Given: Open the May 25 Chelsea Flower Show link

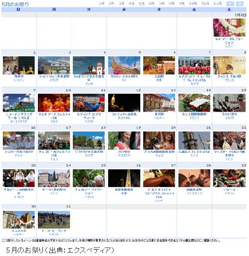Looking at the screenshot, I should pyautogui.click(x=89, y=191).
